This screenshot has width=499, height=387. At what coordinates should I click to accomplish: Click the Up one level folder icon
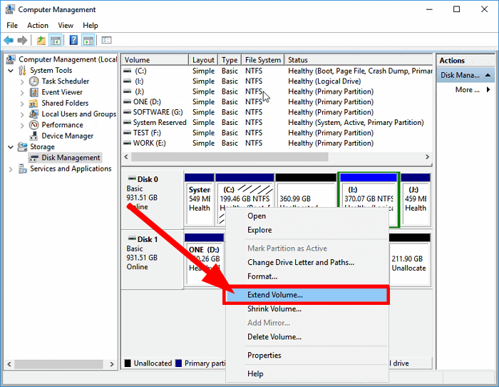[41, 41]
